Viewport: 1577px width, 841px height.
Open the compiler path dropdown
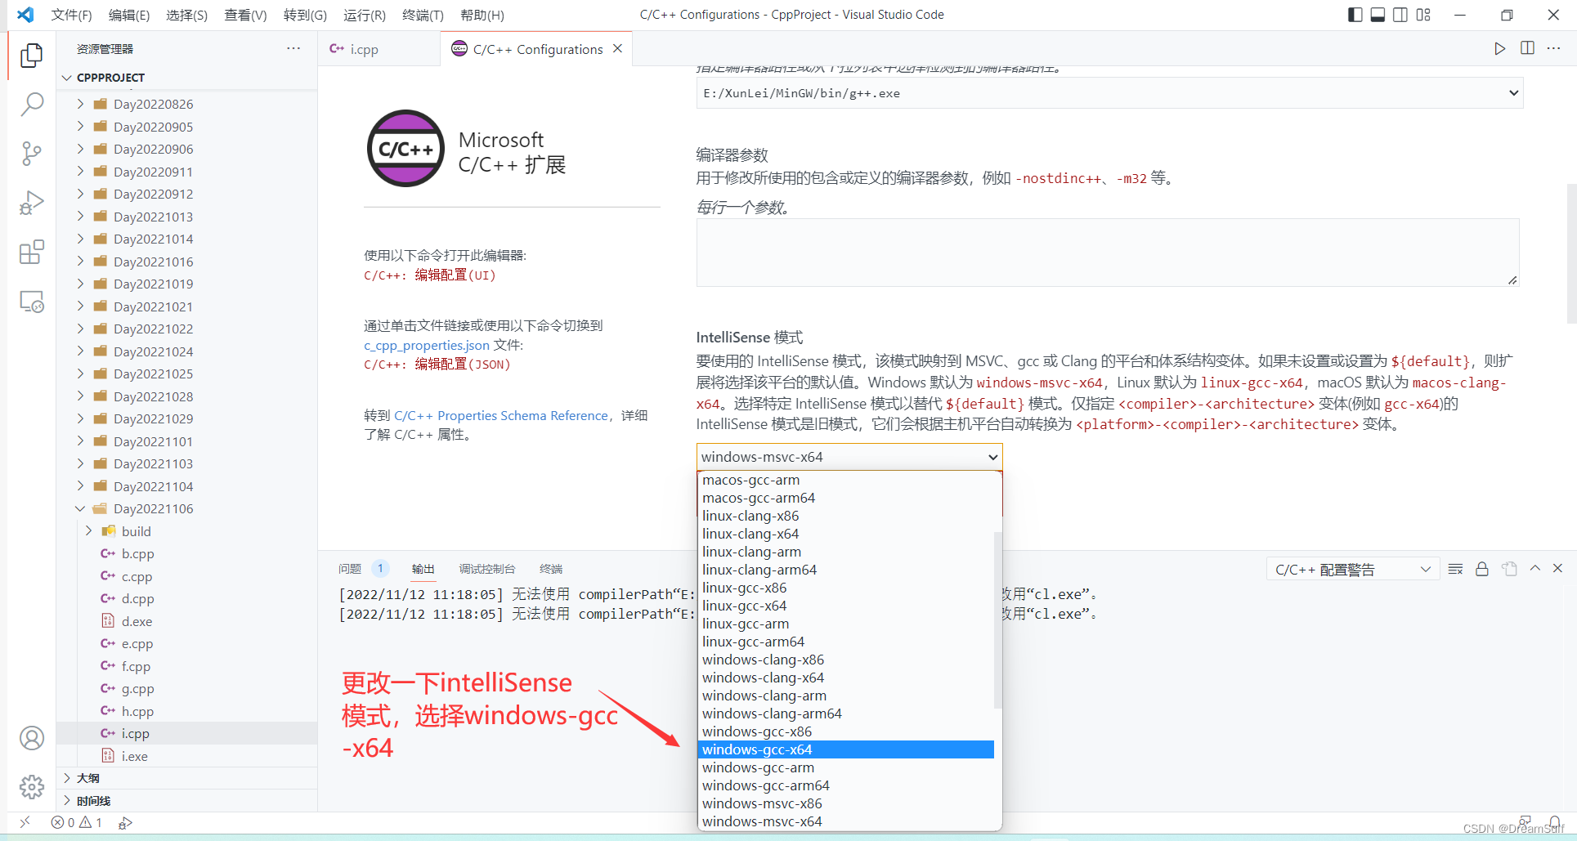[x=1109, y=93]
